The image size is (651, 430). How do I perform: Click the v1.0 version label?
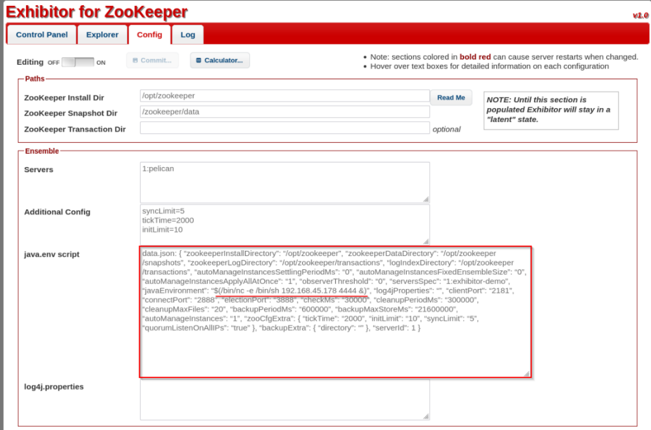coord(641,16)
